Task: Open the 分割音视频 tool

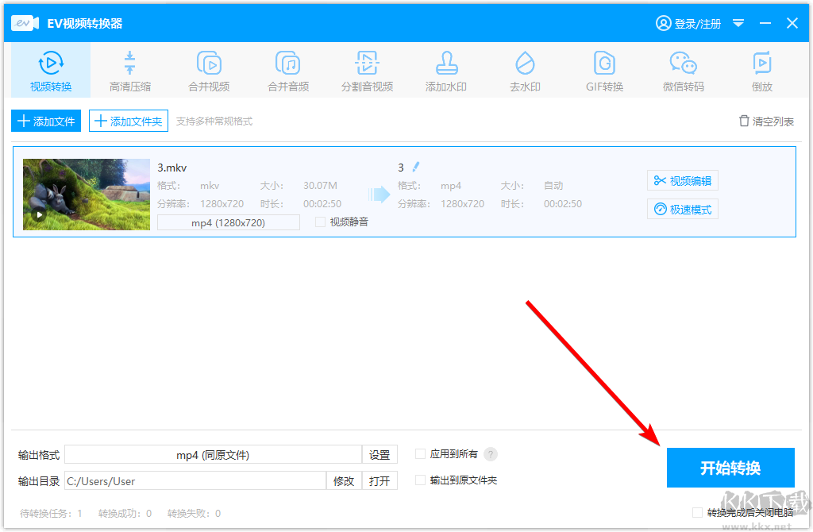Action: [x=367, y=70]
